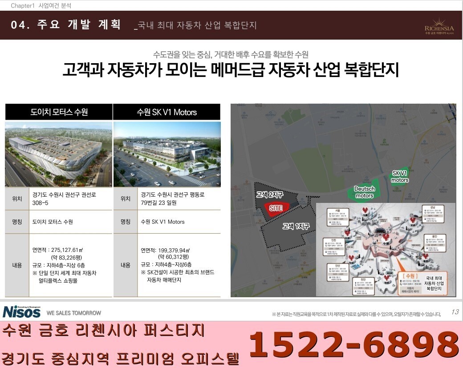Click the 'Chapter1 사업여건 분석' breadcrumb text
Viewport: 463px width, 368px height.
tap(41, 5)
